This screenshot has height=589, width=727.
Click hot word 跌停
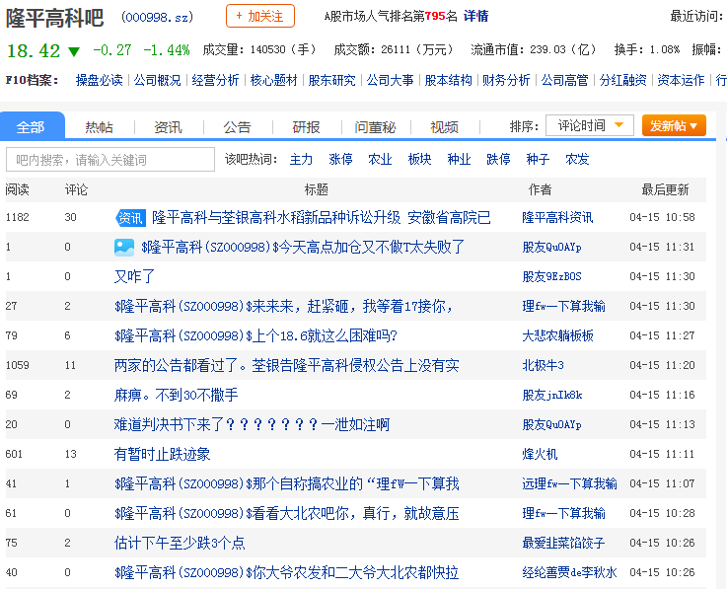click(x=498, y=160)
